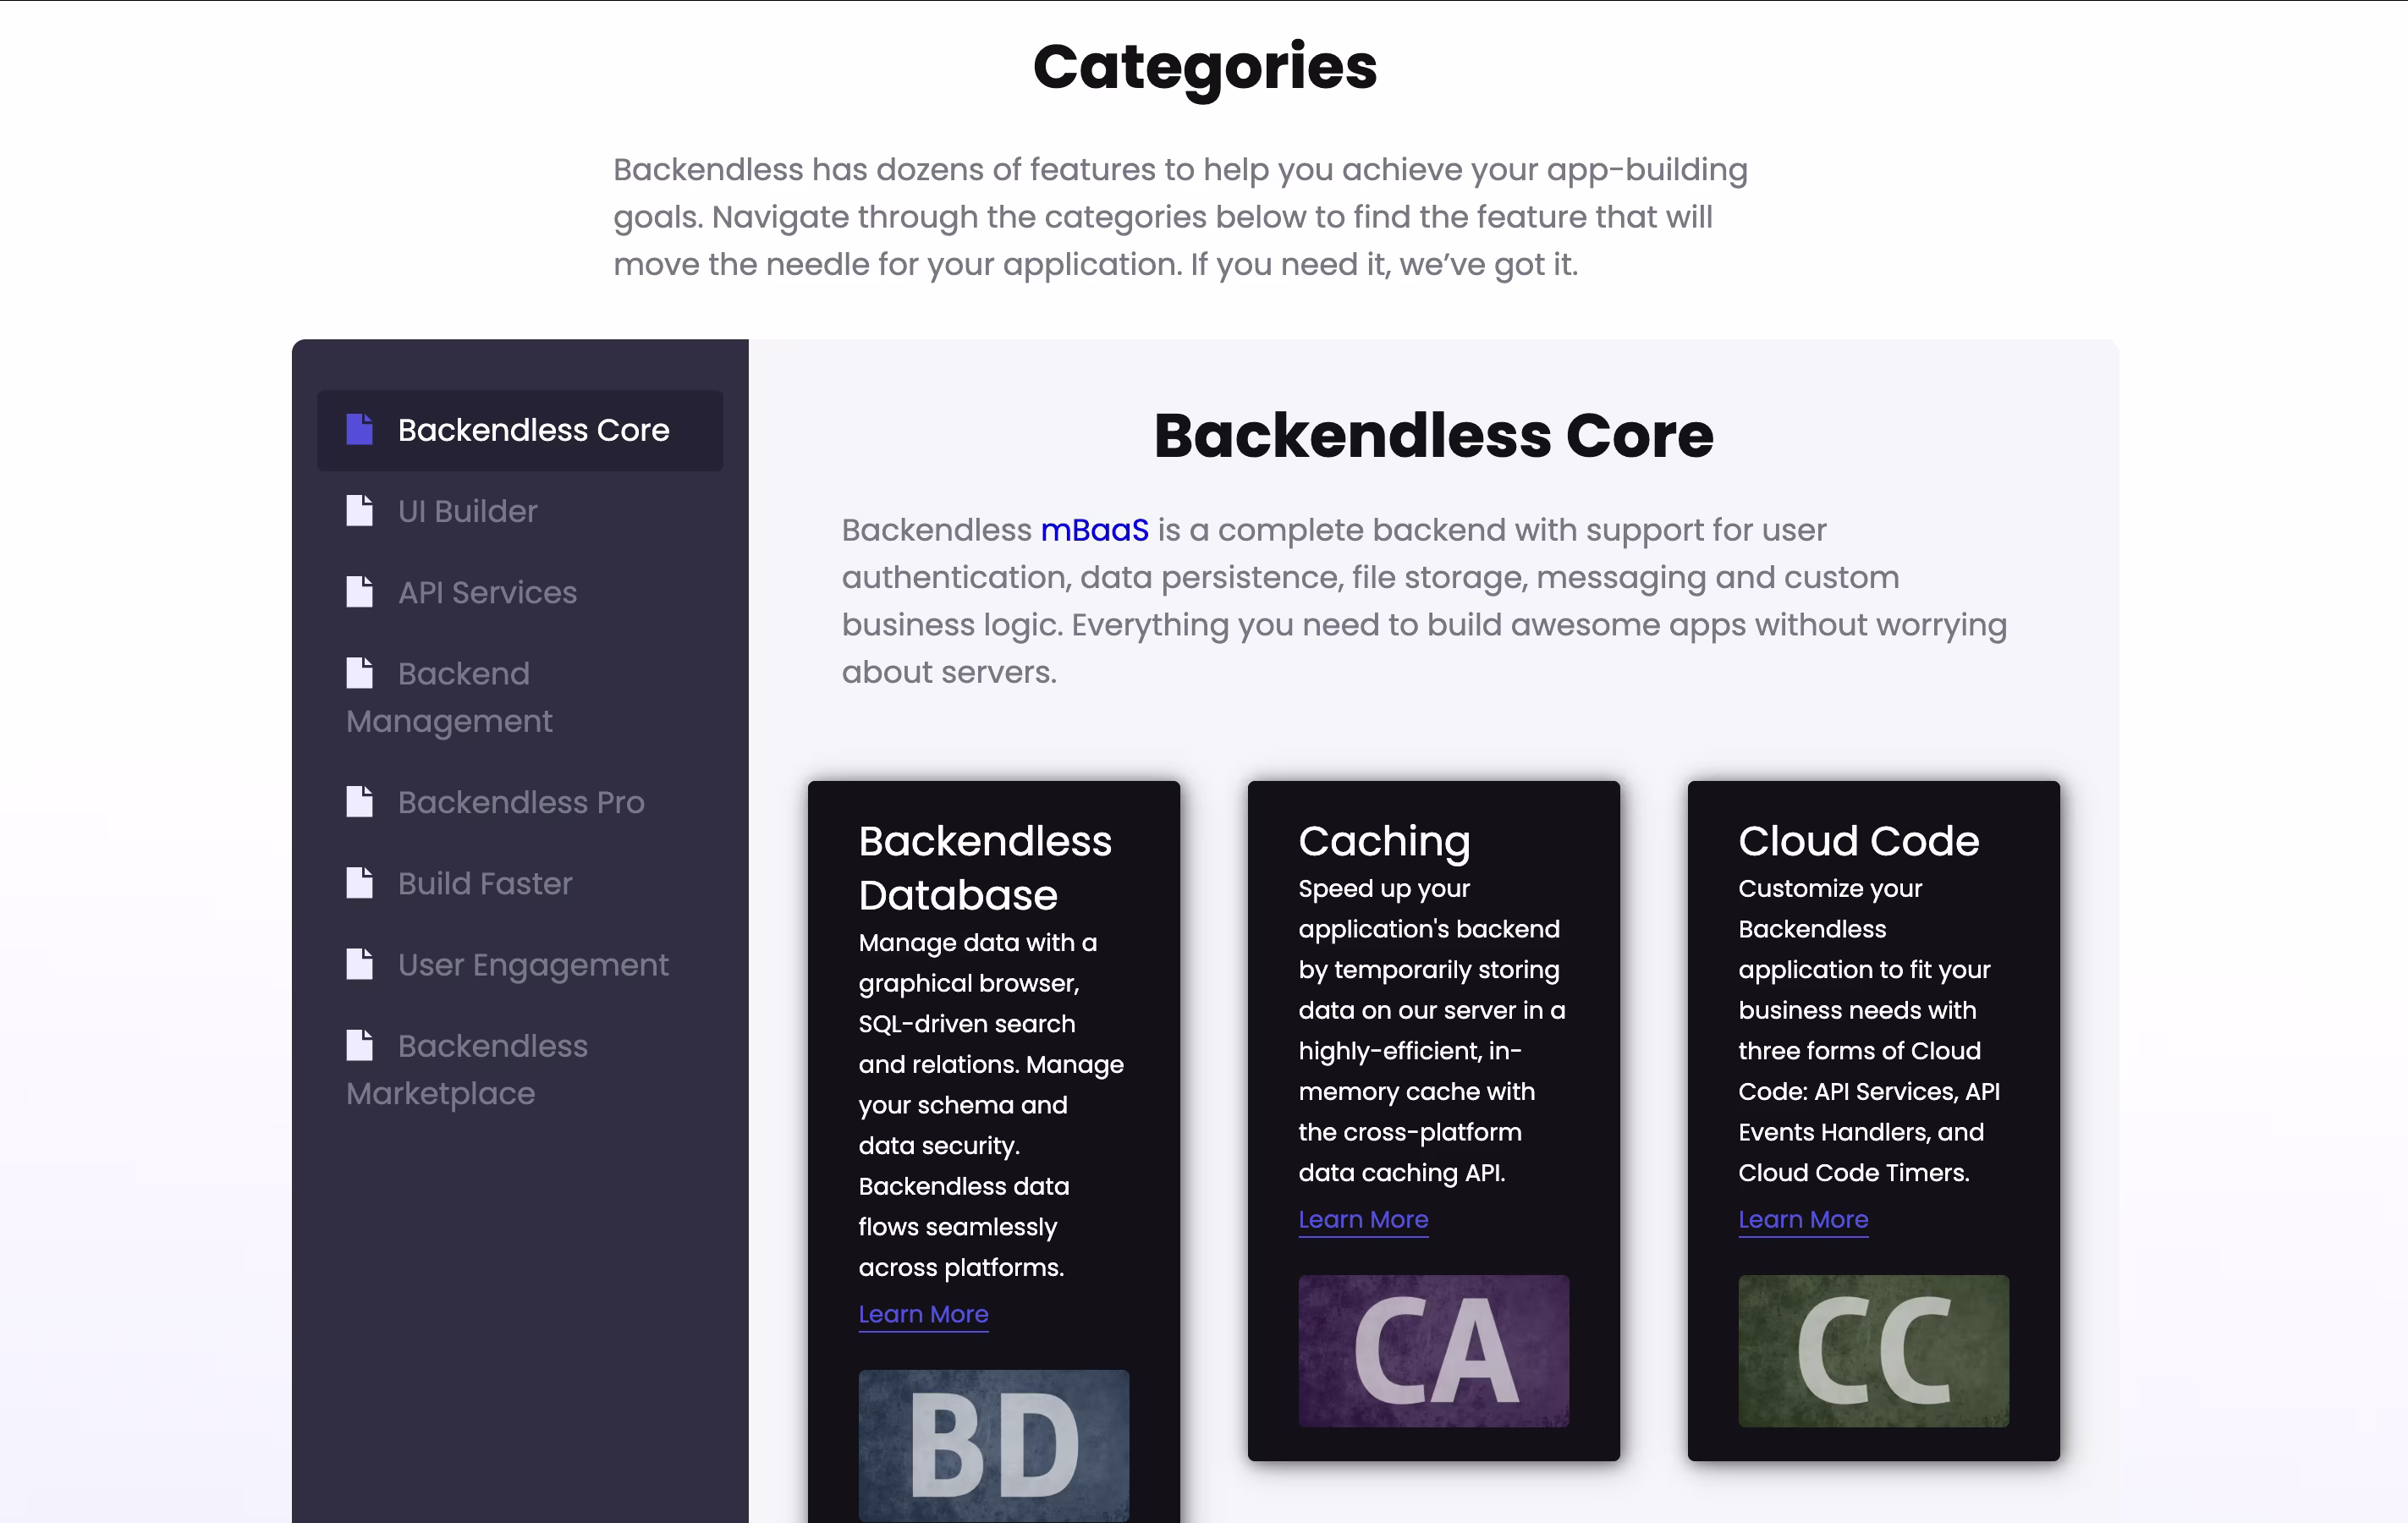The height and width of the screenshot is (1523, 2408).
Task: Click the purple CA Caching thumbnail
Action: click(x=1433, y=1350)
